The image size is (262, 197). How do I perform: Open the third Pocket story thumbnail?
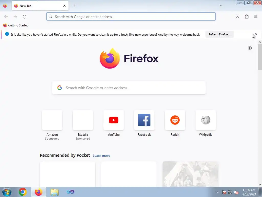pyautogui.click(x=190, y=174)
